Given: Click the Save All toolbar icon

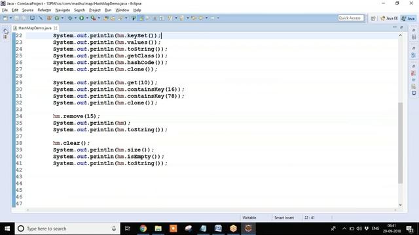Looking at the screenshot, I should tap(24, 18).
